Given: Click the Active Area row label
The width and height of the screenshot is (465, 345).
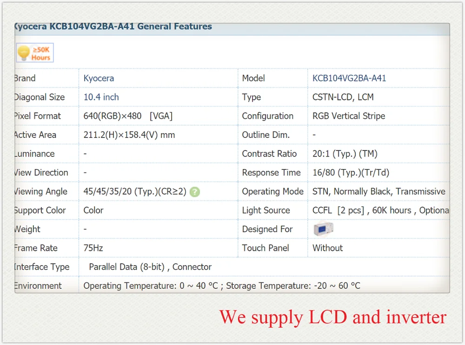Looking at the screenshot, I should 35,135.
